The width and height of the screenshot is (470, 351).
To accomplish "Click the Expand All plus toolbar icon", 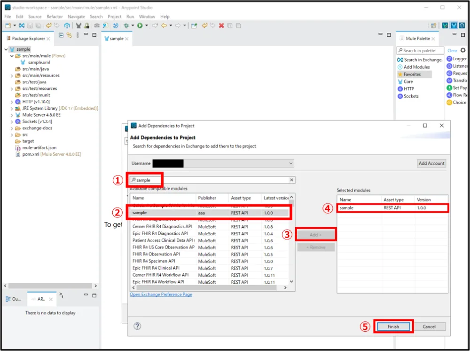I will click(230, 26).
